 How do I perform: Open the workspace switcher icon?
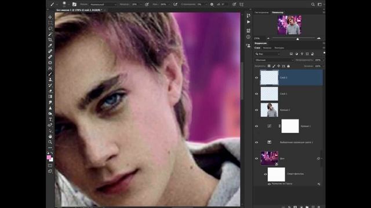319,4
